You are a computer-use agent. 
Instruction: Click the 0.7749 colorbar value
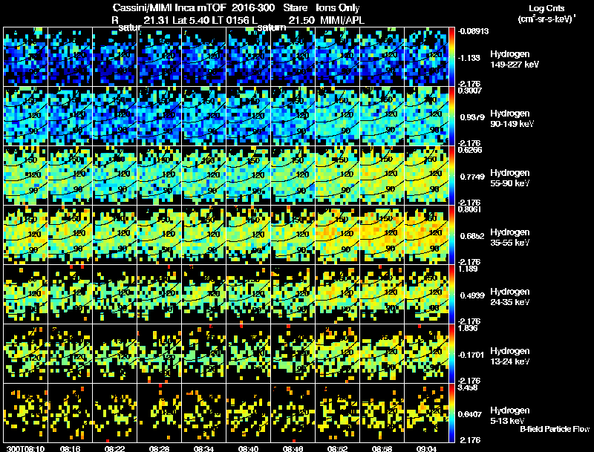point(472,177)
